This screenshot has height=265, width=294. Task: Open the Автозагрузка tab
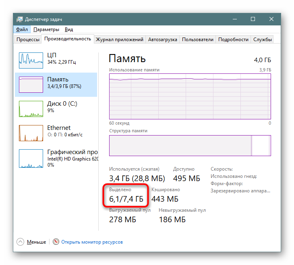(x=163, y=40)
